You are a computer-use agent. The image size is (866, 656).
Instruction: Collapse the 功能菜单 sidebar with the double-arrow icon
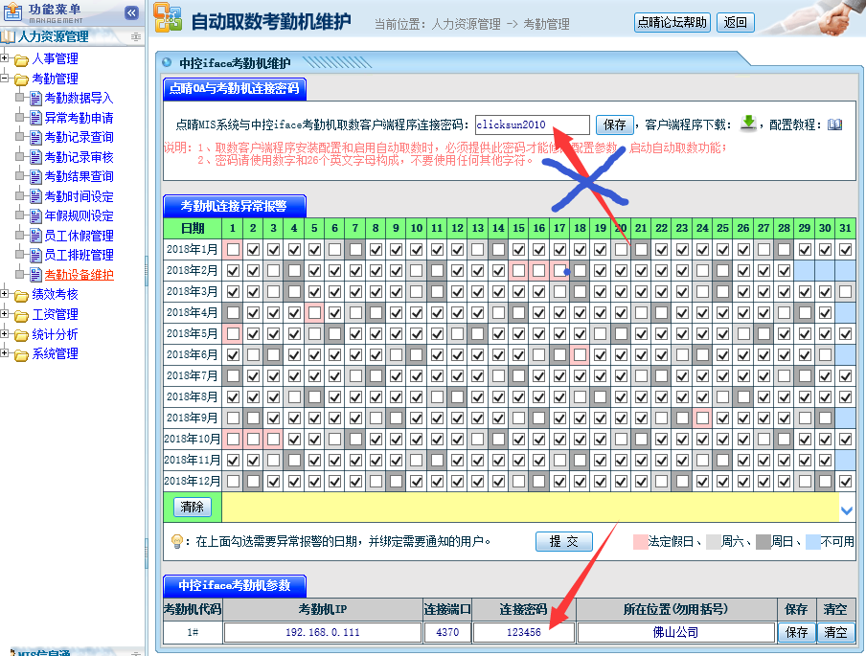131,12
